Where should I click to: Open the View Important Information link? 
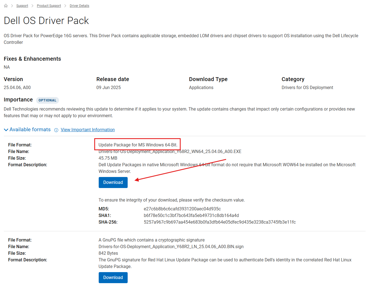click(x=88, y=130)
